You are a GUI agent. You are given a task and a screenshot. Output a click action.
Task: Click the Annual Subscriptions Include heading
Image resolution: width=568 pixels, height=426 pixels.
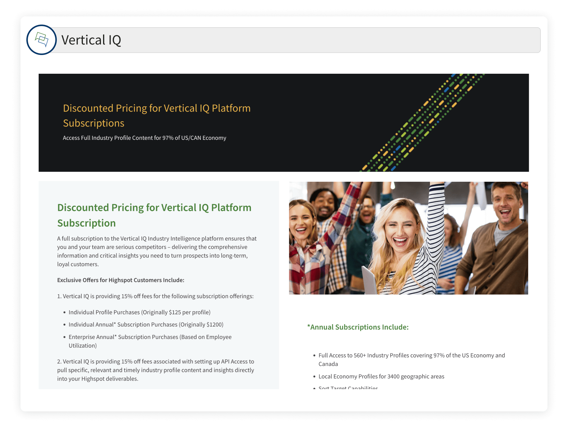pyautogui.click(x=358, y=327)
